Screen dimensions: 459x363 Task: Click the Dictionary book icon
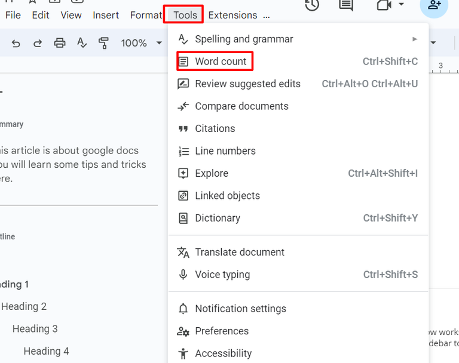tap(183, 218)
